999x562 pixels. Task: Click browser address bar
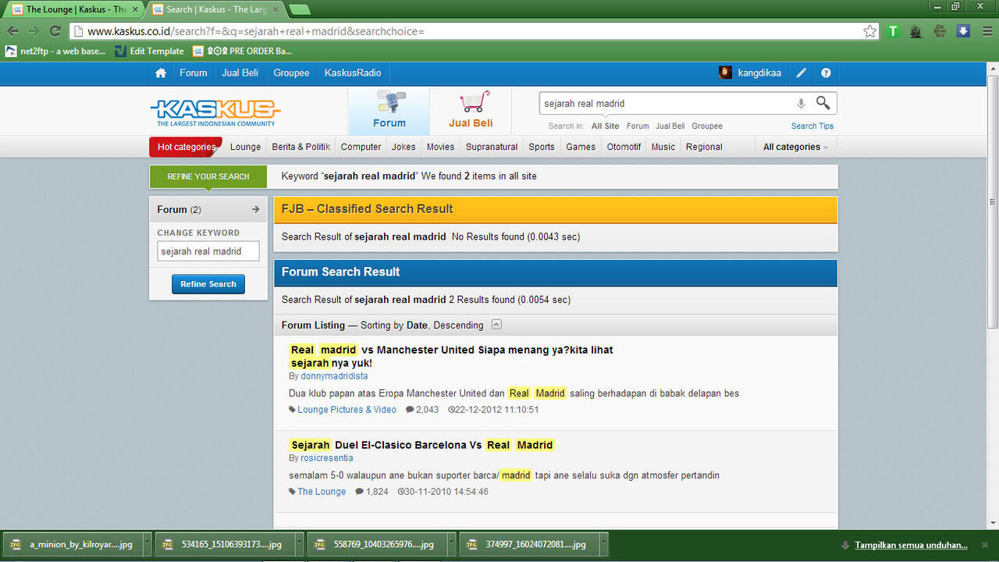coord(473,31)
